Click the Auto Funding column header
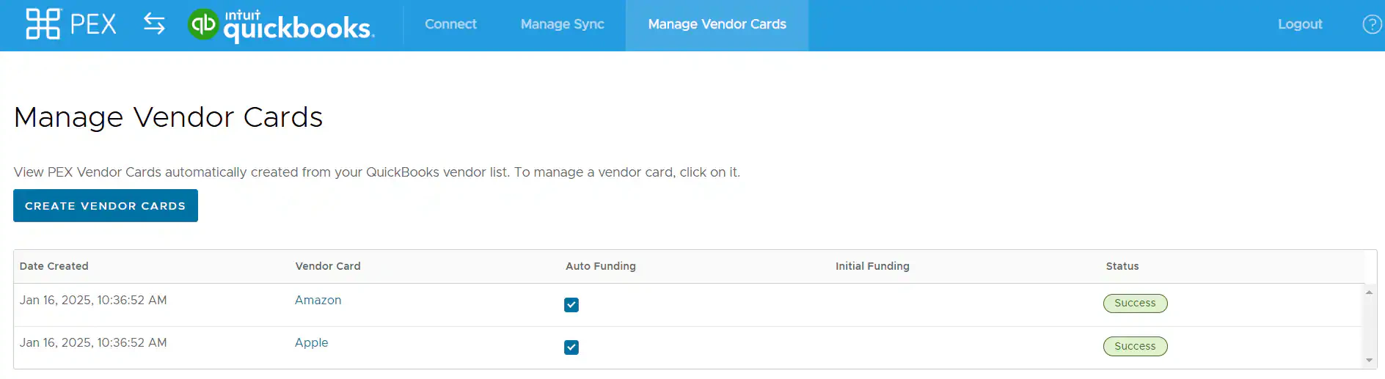Viewport: 1385px width, 379px height. point(600,266)
